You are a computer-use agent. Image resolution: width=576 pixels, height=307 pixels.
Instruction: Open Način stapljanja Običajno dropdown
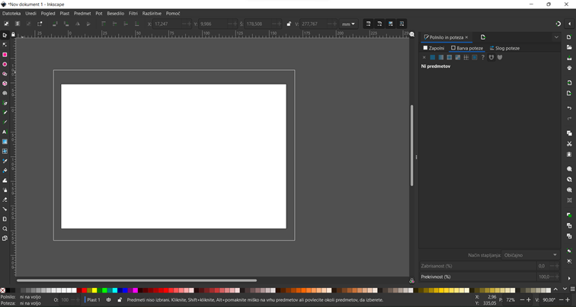pyautogui.click(x=530, y=255)
